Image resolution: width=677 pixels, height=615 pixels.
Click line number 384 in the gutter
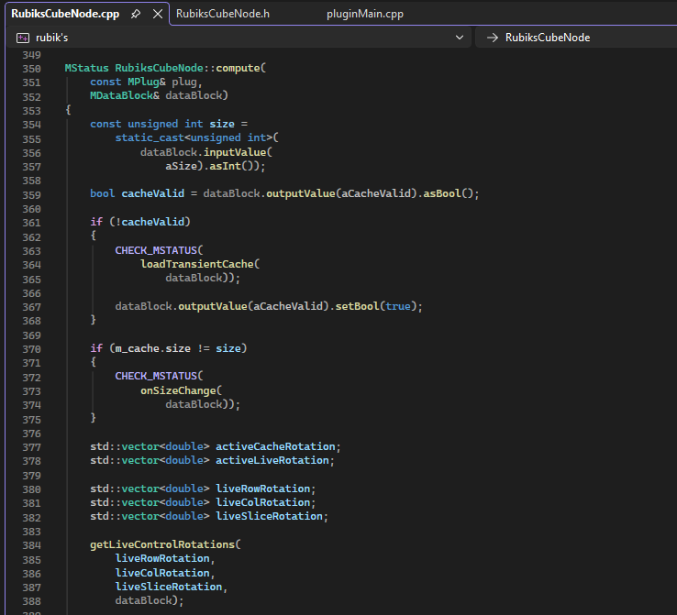pyautogui.click(x=31, y=545)
